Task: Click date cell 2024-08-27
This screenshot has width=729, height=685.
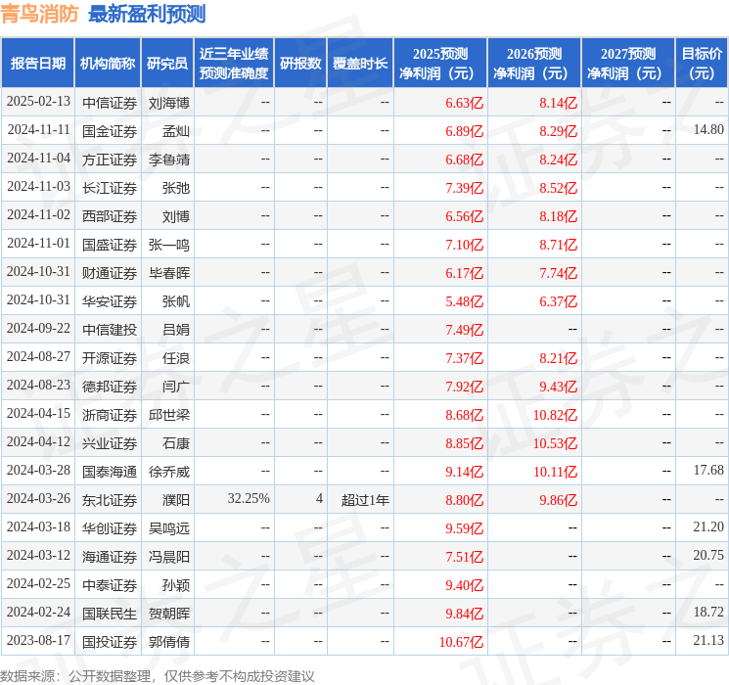Action: coord(38,356)
